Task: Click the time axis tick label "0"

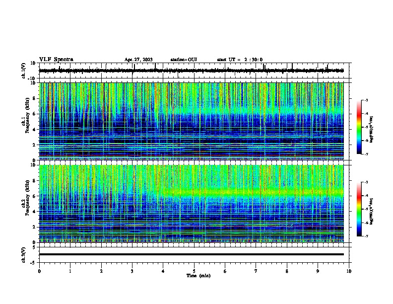Action: [39, 271]
